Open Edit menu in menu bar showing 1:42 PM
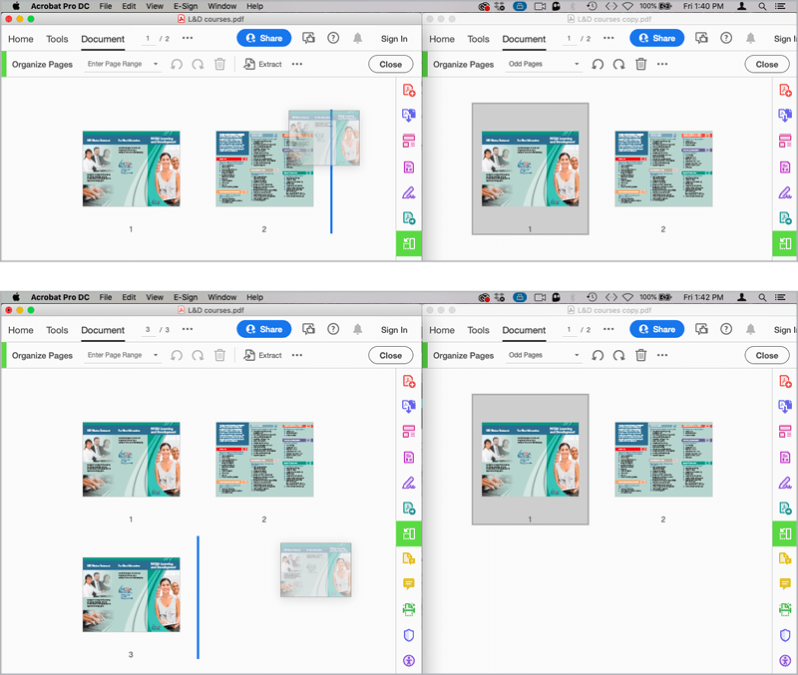 coord(129,297)
